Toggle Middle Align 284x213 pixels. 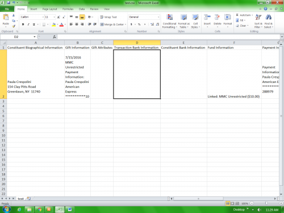pyautogui.click(x=77, y=17)
